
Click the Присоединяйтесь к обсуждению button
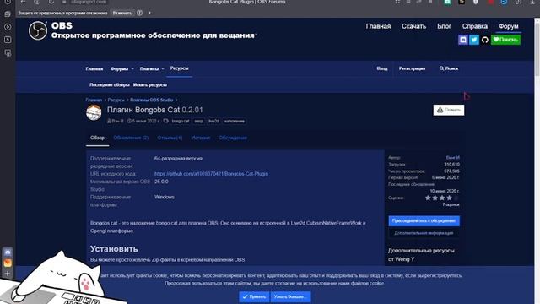424,221
